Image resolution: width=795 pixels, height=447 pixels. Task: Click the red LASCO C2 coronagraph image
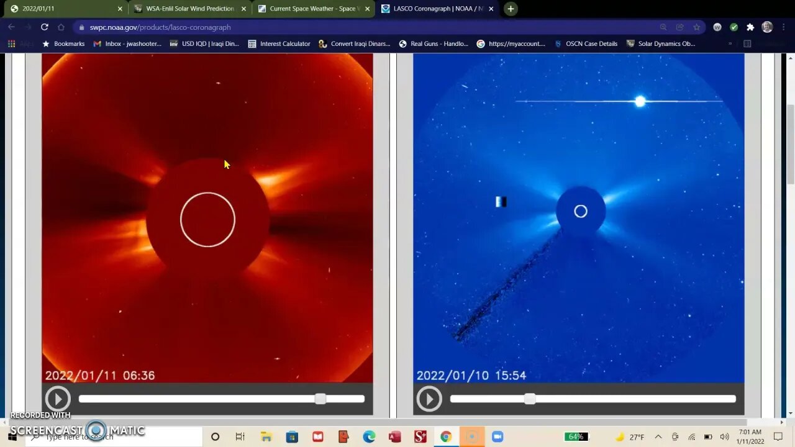click(x=207, y=218)
